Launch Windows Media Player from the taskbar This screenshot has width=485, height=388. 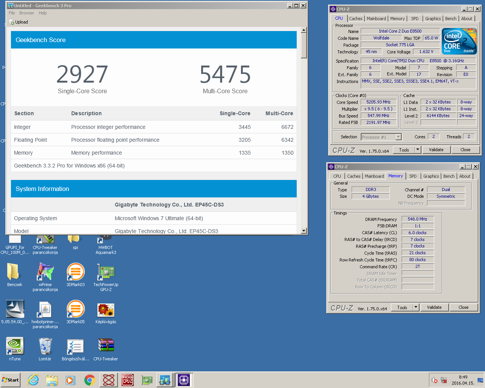(x=70, y=380)
